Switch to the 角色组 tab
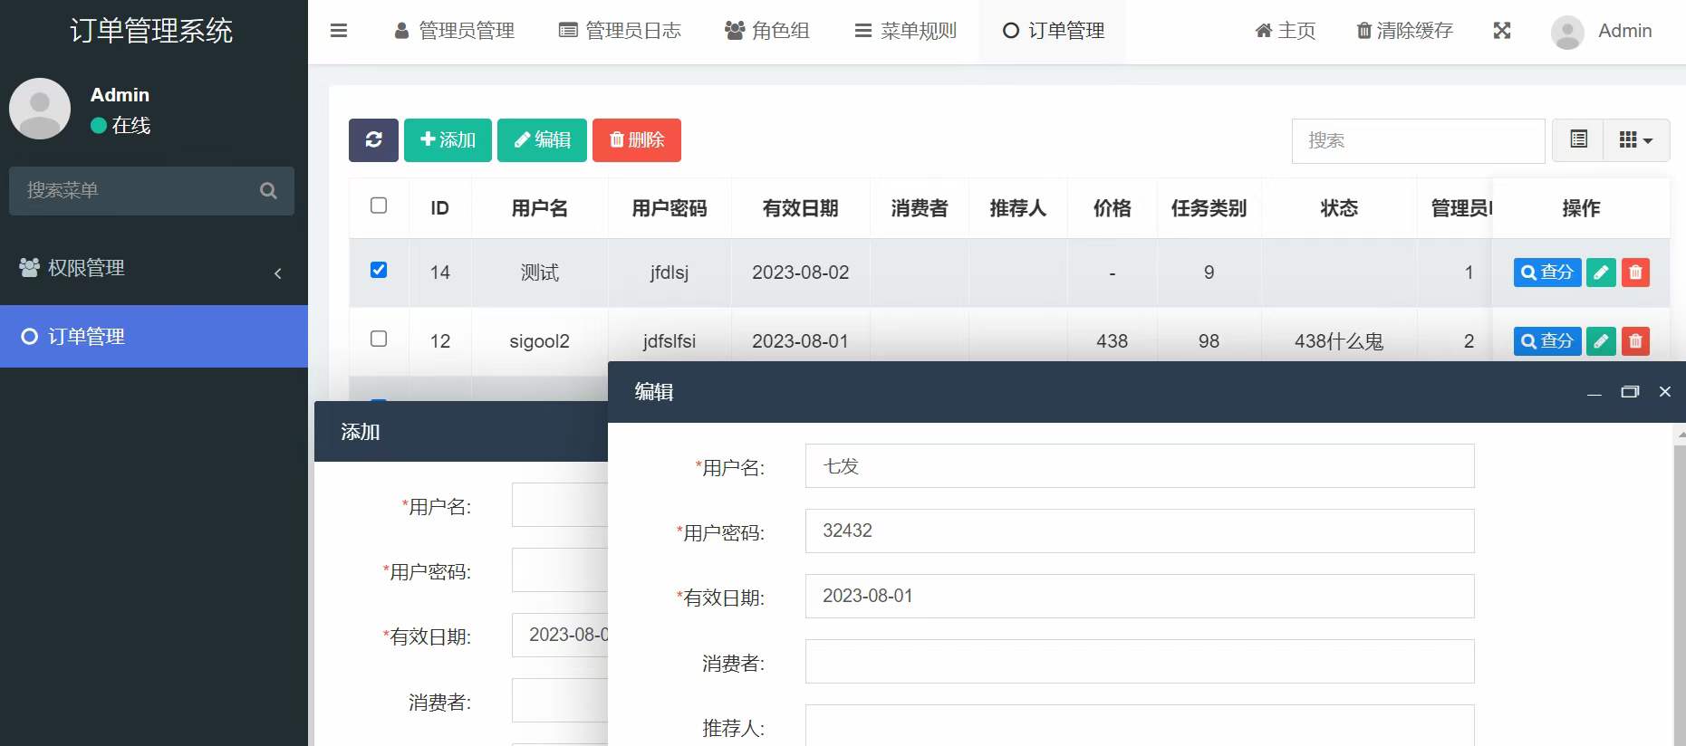This screenshot has width=1686, height=746. (767, 31)
